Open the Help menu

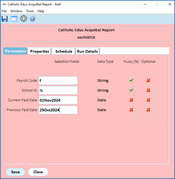click(x=41, y=11)
